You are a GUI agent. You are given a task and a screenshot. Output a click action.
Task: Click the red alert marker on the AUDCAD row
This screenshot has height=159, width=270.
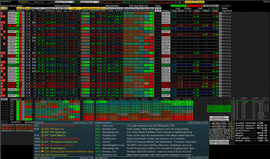click(2, 13)
